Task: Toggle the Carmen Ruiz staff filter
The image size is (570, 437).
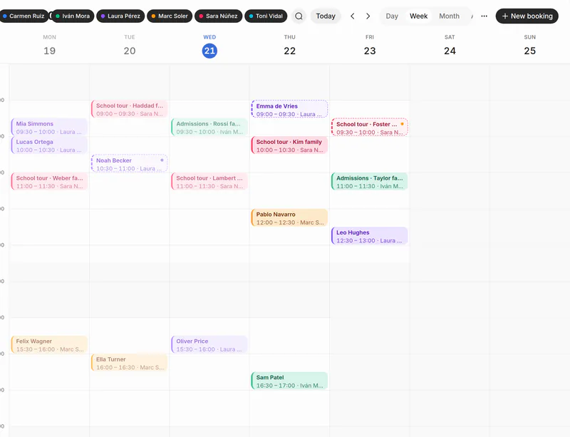Action: point(24,16)
